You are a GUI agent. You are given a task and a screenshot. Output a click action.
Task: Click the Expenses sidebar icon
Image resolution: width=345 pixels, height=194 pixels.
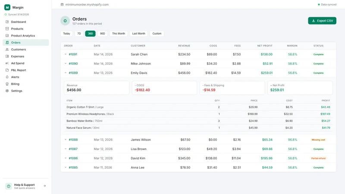click(x=7, y=56)
